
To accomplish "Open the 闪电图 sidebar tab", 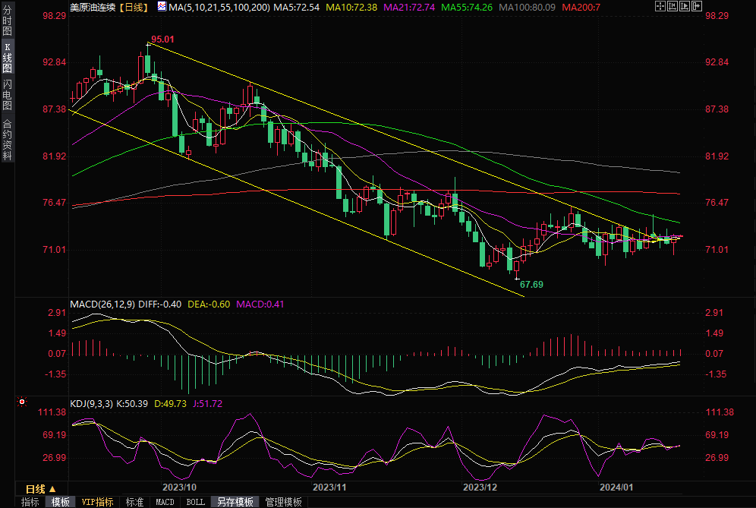I will 7,94.
